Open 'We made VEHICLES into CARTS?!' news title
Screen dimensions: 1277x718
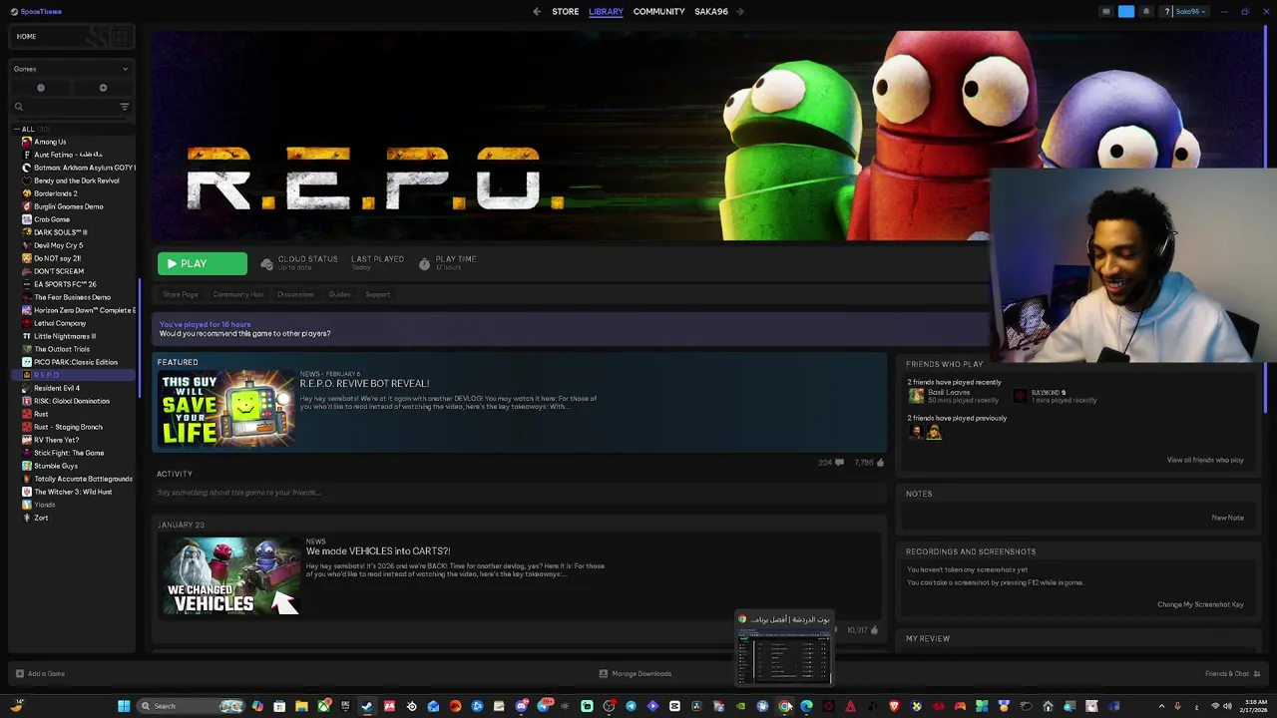click(377, 551)
